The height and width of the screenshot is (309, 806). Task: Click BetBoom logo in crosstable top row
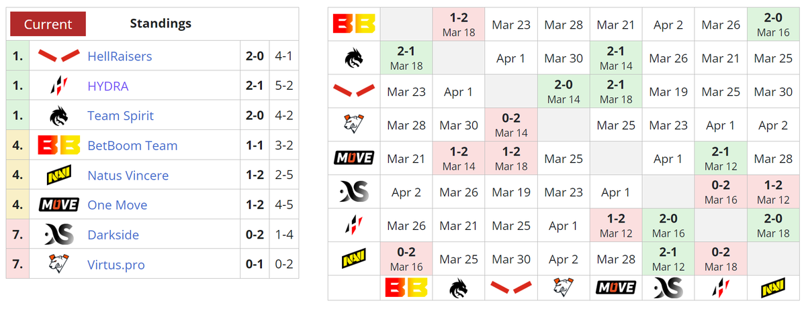click(x=354, y=24)
